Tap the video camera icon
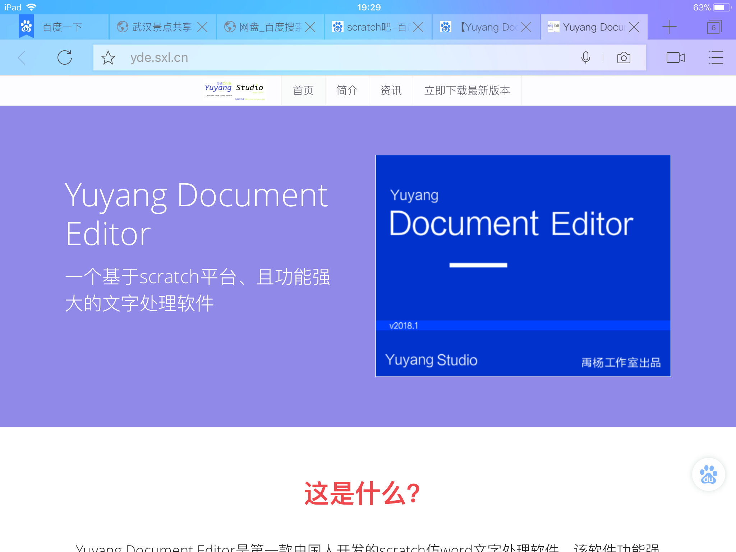The height and width of the screenshot is (552, 736). pos(675,57)
